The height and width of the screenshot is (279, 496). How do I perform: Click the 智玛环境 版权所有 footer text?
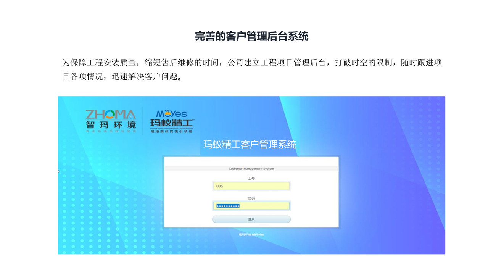[x=251, y=235]
